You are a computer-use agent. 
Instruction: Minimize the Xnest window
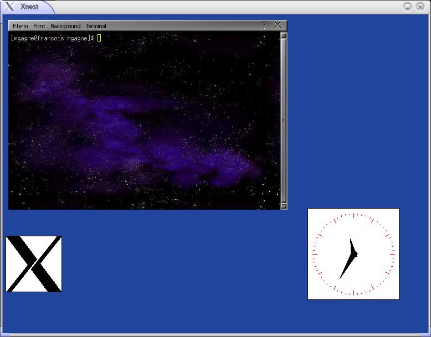point(407,7)
